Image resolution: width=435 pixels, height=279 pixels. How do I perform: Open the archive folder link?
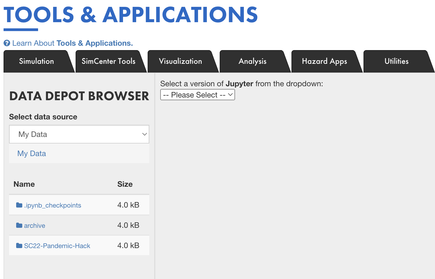(35, 226)
